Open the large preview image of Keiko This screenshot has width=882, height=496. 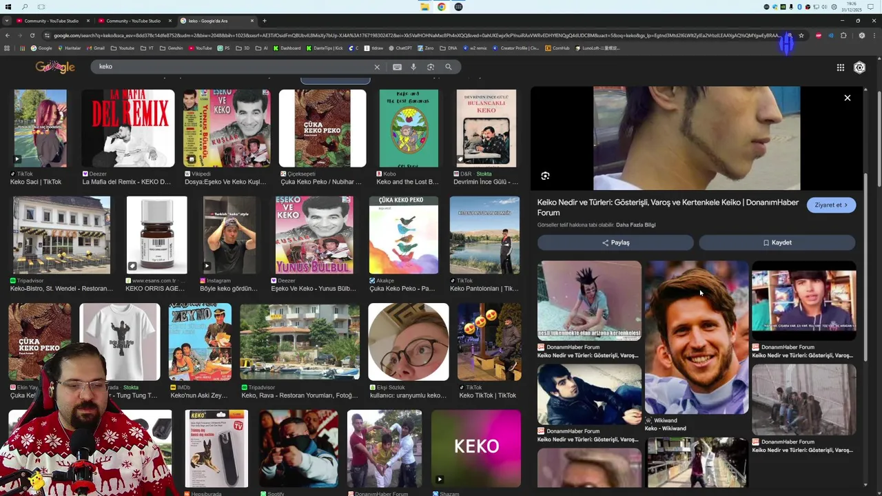coord(697,138)
